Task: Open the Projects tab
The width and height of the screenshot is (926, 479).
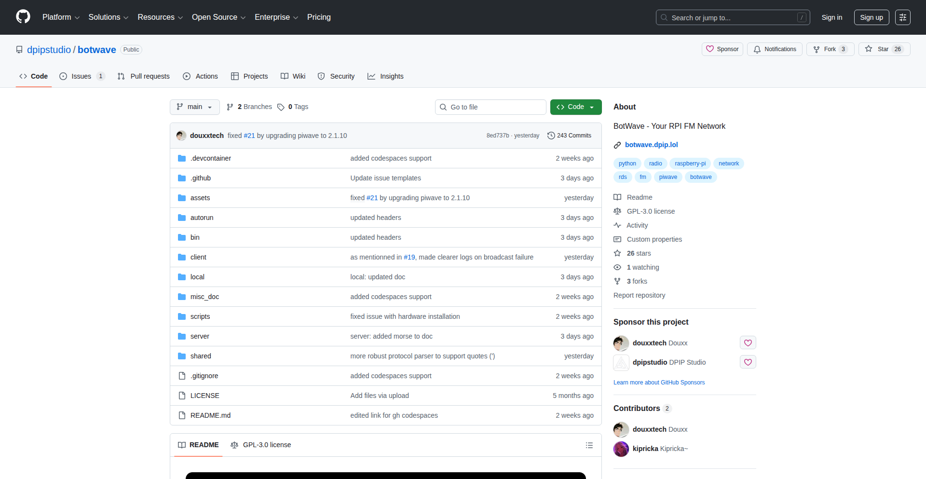Action: click(x=249, y=76)
